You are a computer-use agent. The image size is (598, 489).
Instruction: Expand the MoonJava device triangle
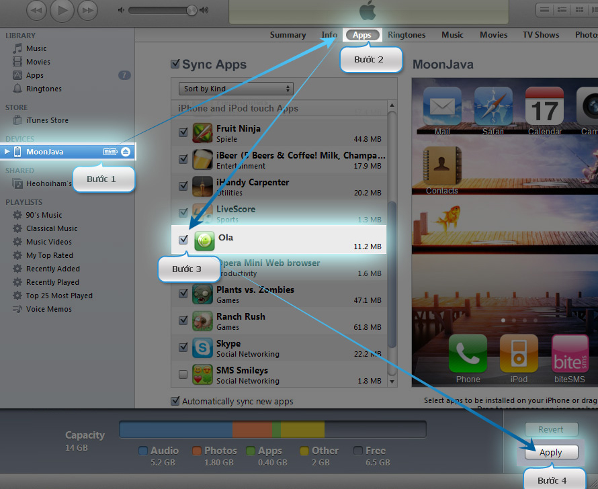tap(7, 152)
